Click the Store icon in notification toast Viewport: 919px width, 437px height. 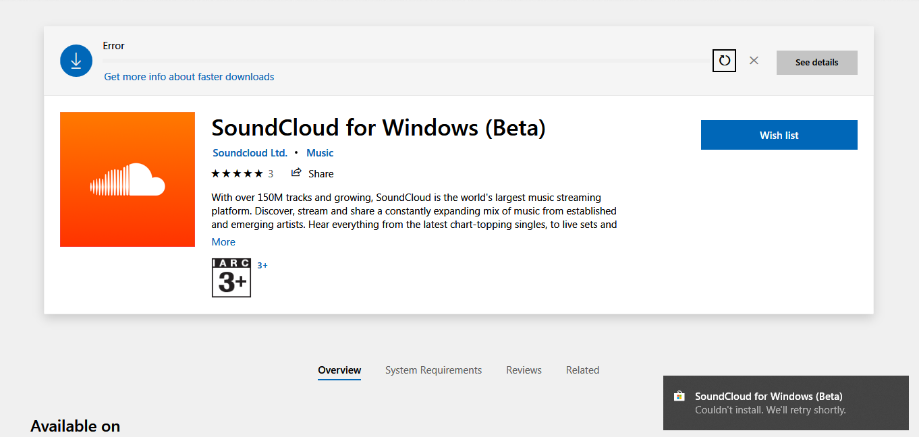[x=679, y=396]
